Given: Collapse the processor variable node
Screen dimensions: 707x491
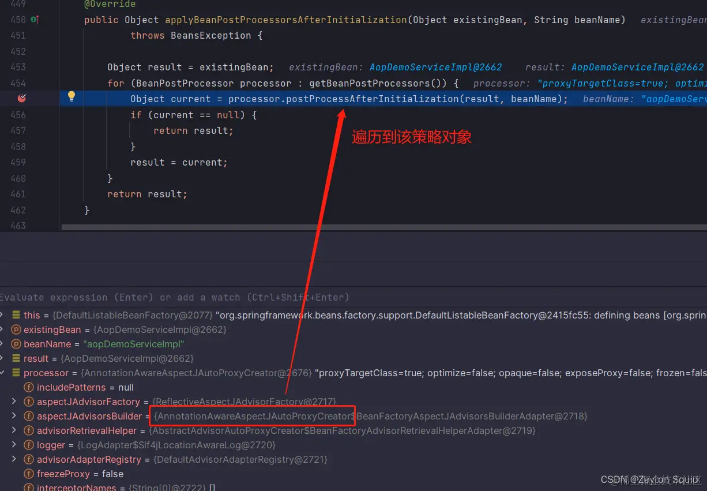Looking at the screenshot, I should [2, 373].
